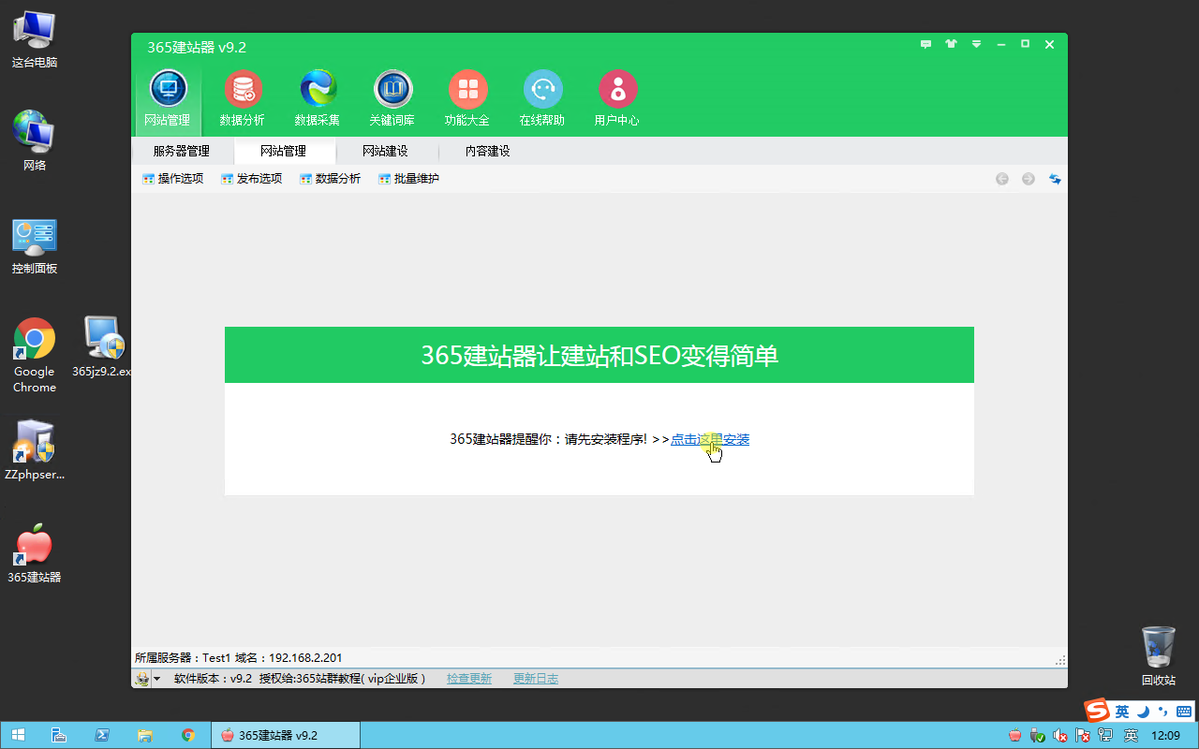Click the 点击这里安装 install link
This screenshot has height=749, width=1199.
[x=710, y=439]
